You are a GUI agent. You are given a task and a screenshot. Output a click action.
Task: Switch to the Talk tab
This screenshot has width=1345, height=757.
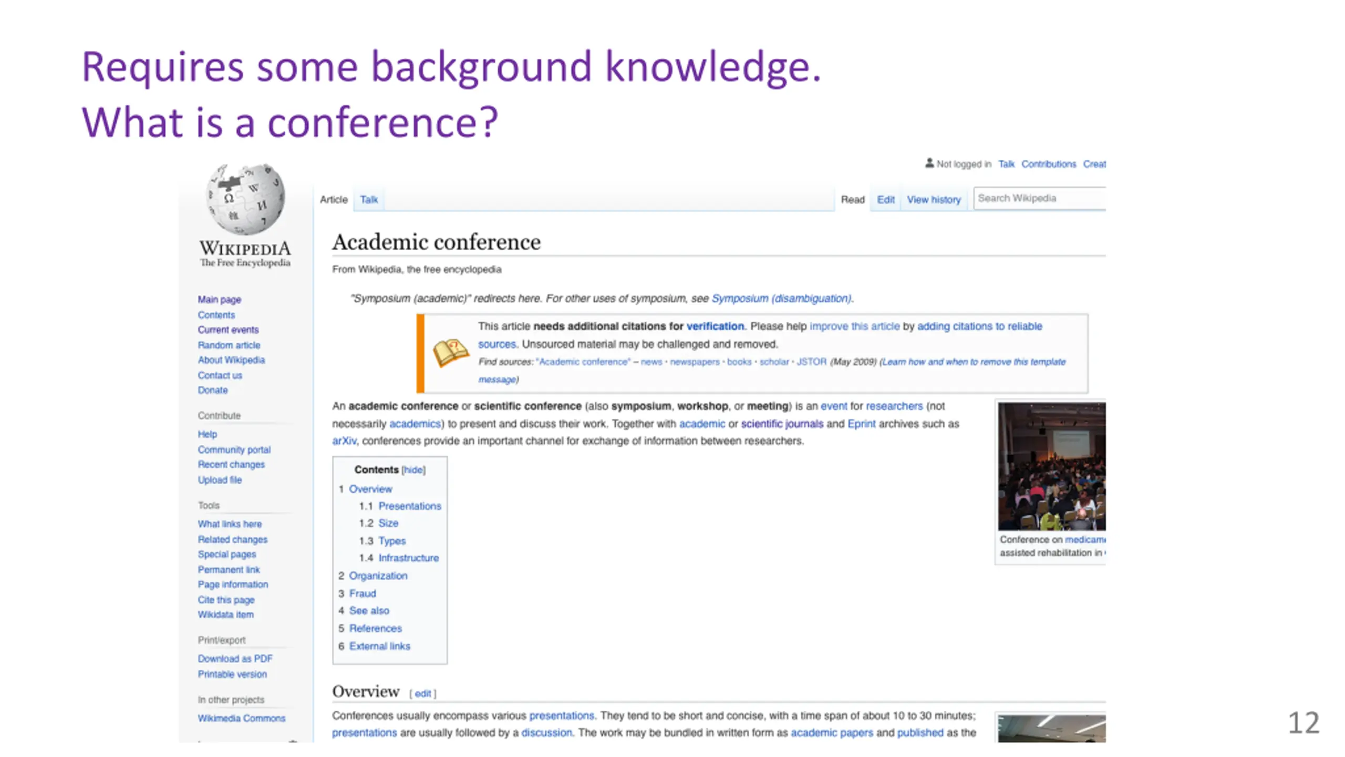(369, 200)
